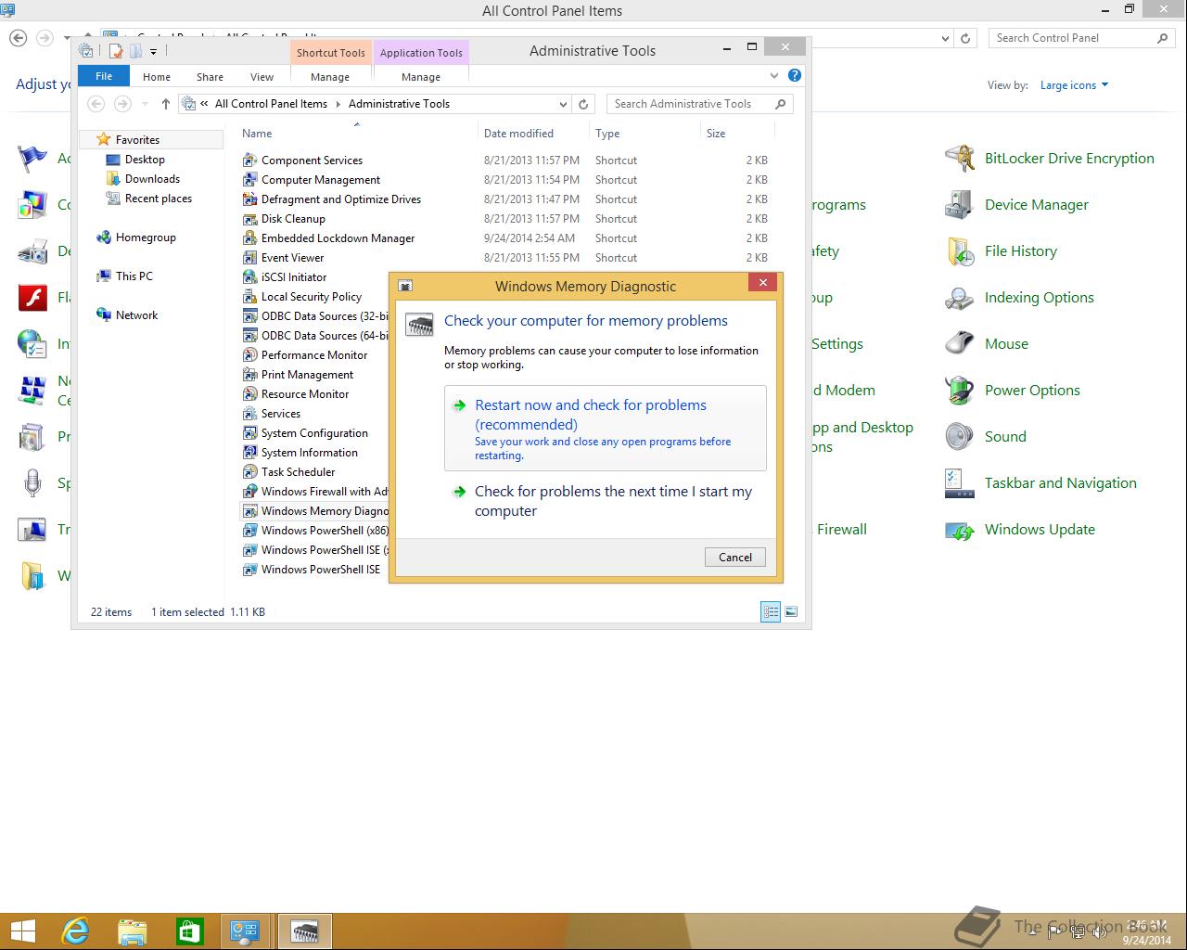Select the Computer Management shortcut icon
Viewport: 1187px width, 950px height.
click(249, 180)
